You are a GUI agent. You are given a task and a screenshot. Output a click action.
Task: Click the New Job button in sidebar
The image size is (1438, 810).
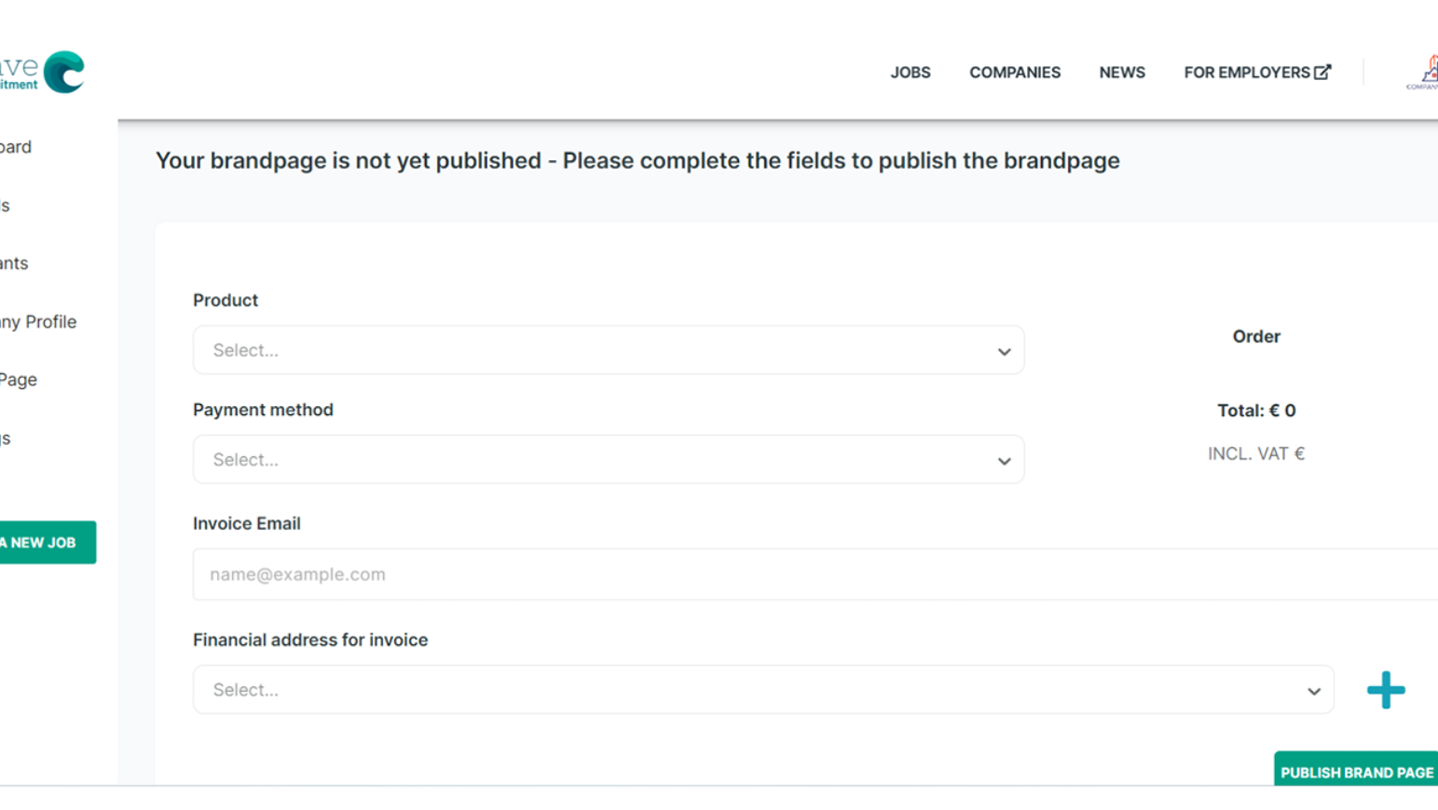(x=48, y=542)
